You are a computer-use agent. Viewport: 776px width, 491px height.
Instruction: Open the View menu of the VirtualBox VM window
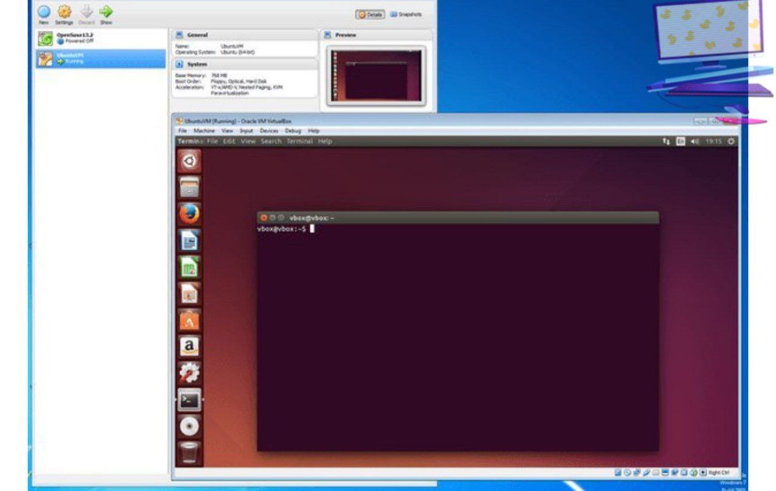(227, 131)
